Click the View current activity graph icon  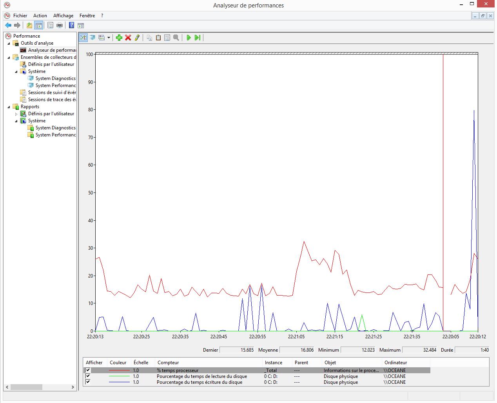coord(83,38)
